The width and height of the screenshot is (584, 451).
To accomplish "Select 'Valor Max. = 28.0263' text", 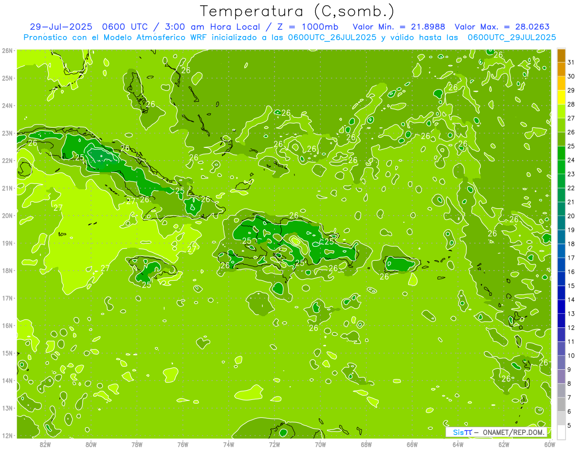I will [x=501, y=26].
